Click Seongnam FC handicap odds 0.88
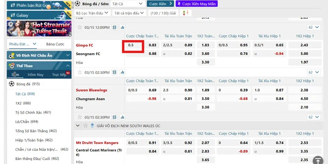Image resolution: width=328 pixels, height=164 pixels. pos(153,54)
